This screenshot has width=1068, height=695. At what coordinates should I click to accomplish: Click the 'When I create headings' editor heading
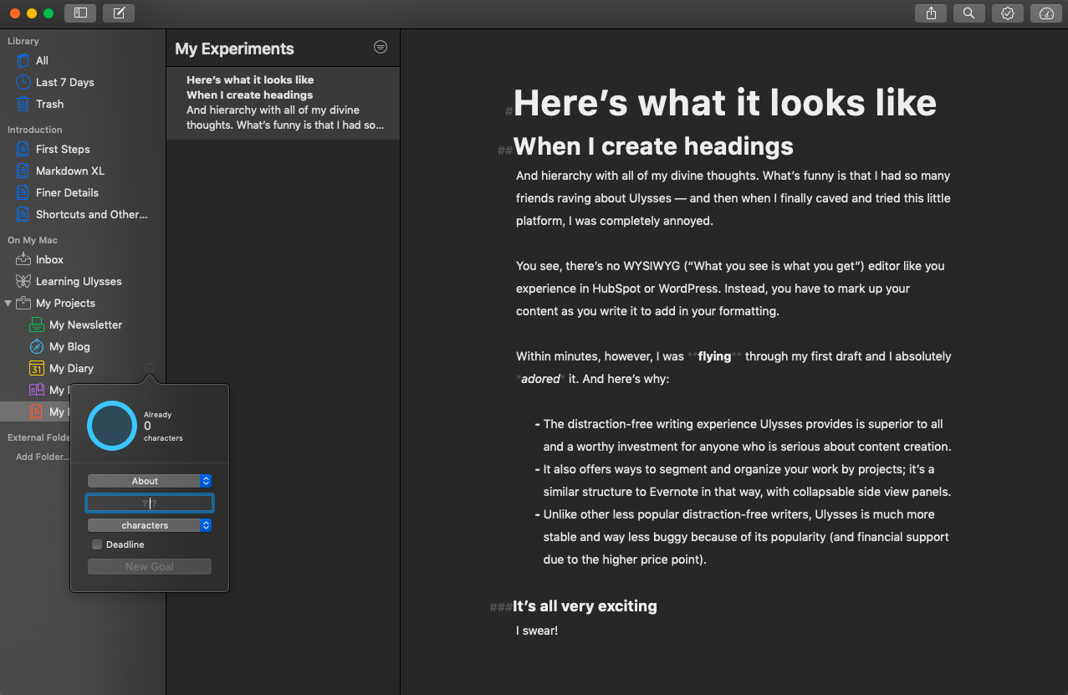pos(653,146)
